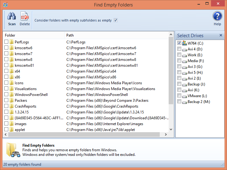Click the Media (F:) drive icon
The image size is (227, 170).
click(184, 61)
